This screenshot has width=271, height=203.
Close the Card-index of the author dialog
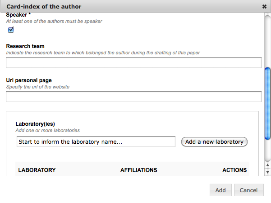[264, 7]
